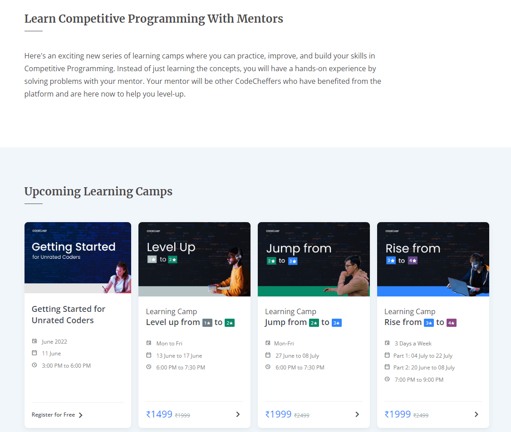Click calendar icon beside 27 June to 08 July
The image size is (511, 432).
268,355
